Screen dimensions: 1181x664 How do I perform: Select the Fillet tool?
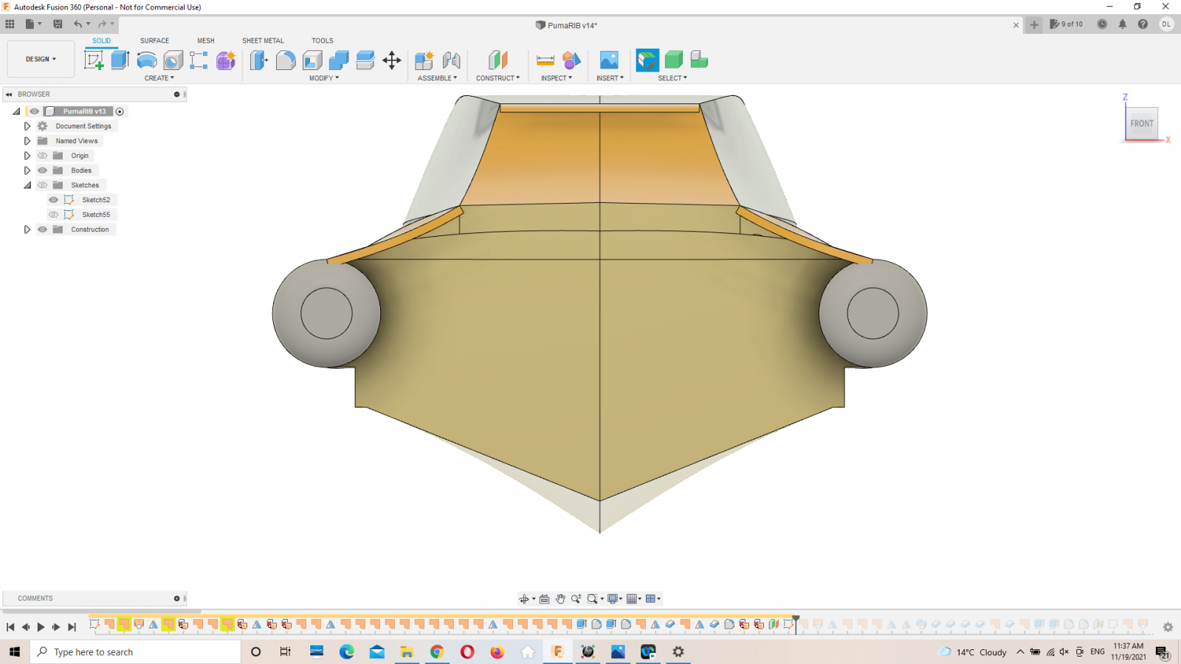click(286, 60)
